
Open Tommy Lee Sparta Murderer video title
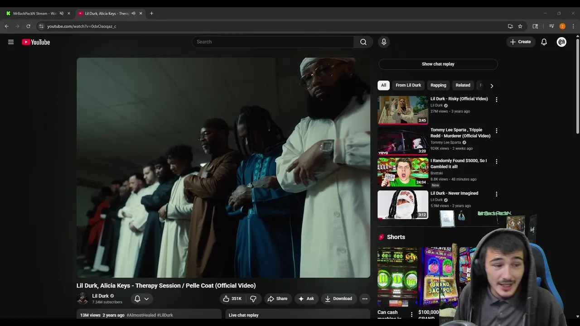pyautogui.click(x=460, y=133)
